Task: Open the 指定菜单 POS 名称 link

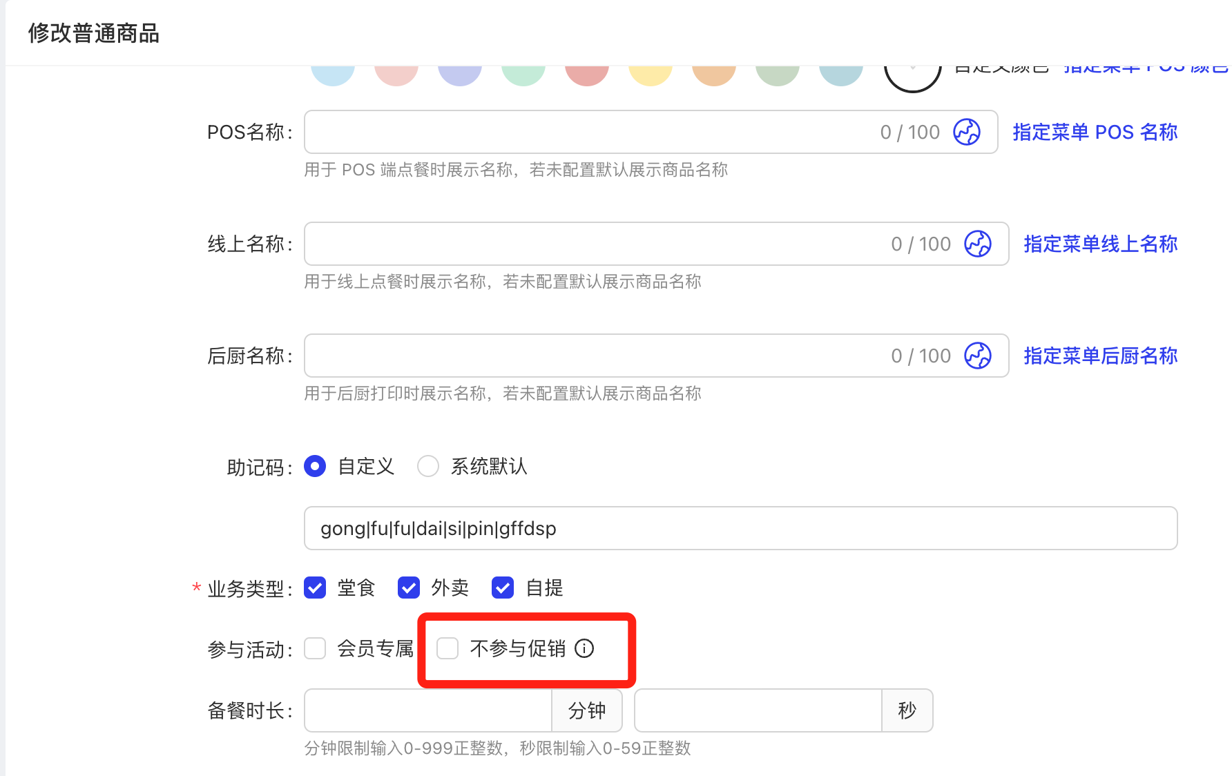Action: point(1095,132)
